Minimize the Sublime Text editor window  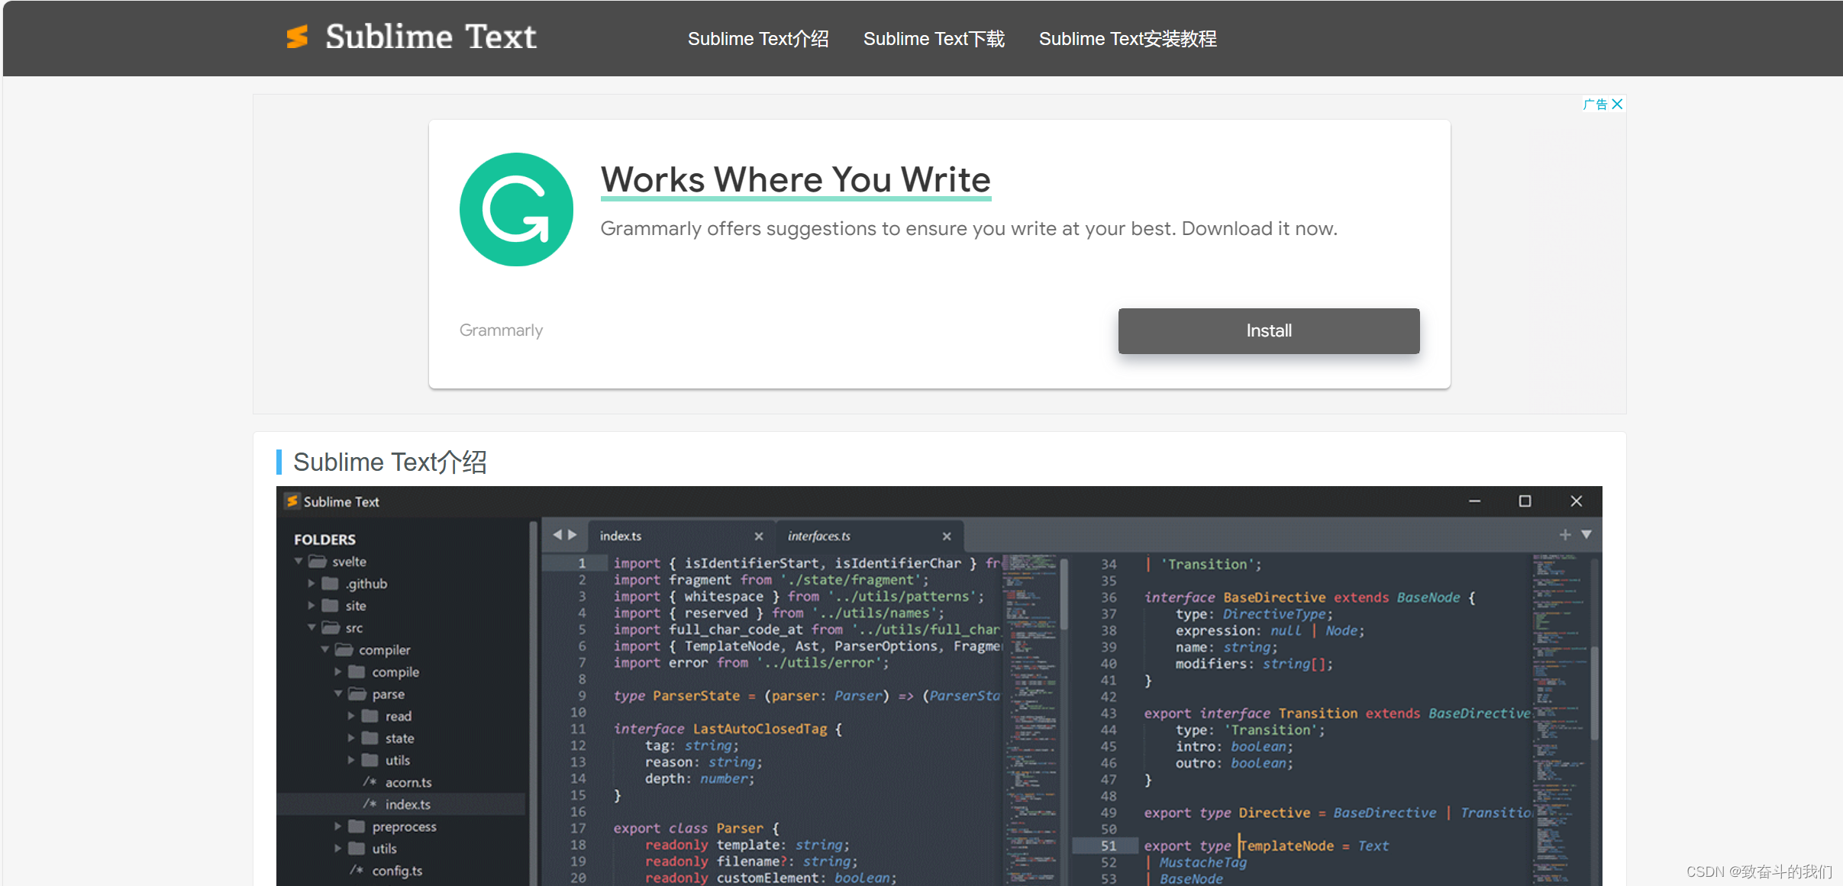(x=1475, y=501)
